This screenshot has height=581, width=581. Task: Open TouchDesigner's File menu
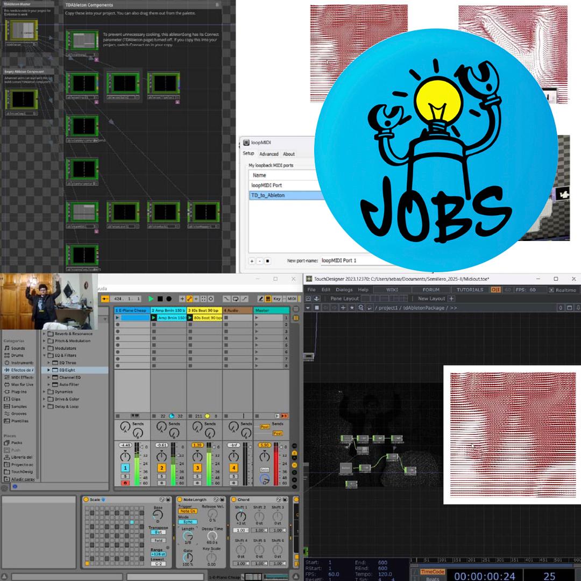click(311, 290)
